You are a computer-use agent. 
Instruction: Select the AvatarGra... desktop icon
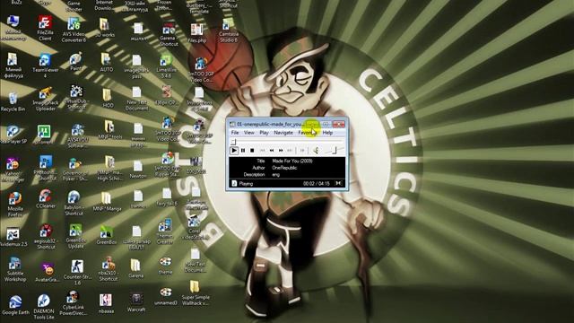coord(47,273)
